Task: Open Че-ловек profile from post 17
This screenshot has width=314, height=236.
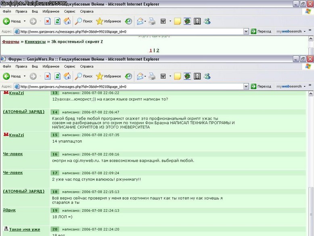Action: point(13,173)
